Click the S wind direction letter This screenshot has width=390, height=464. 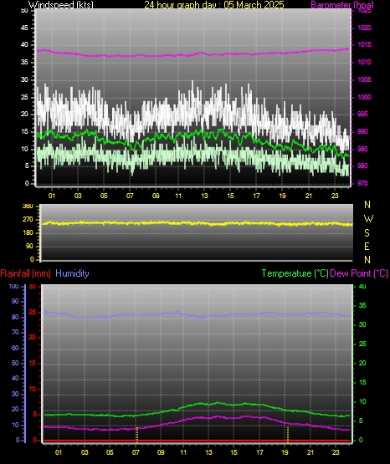367,233
